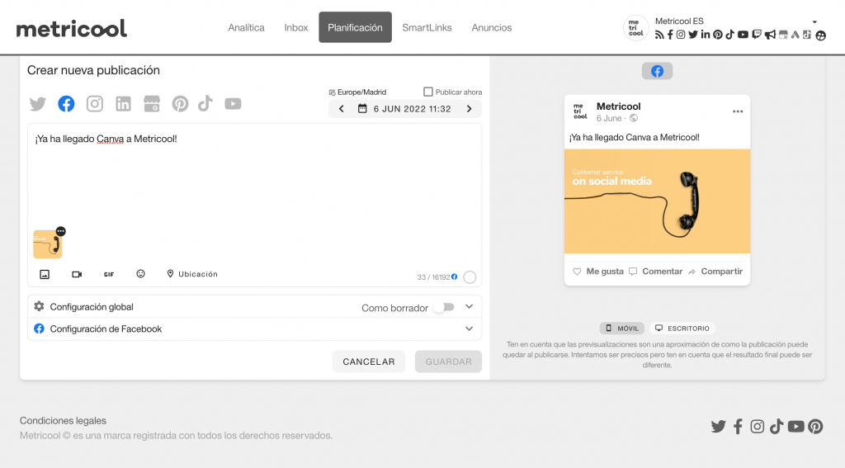
Task: Open the three-dot menu on Facebook preview
Action: [738, 111]
